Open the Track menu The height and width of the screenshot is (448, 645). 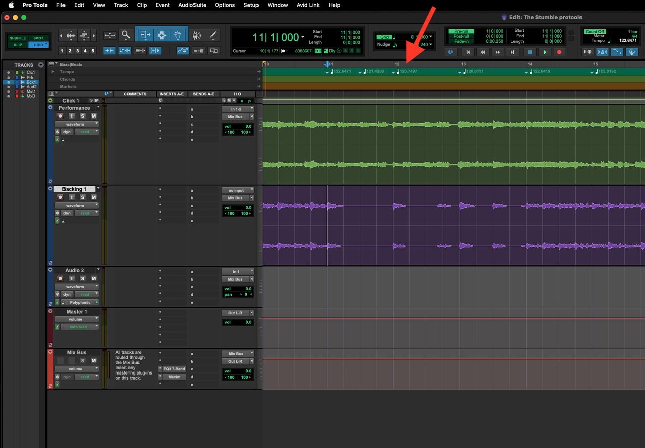coord(121,5)
